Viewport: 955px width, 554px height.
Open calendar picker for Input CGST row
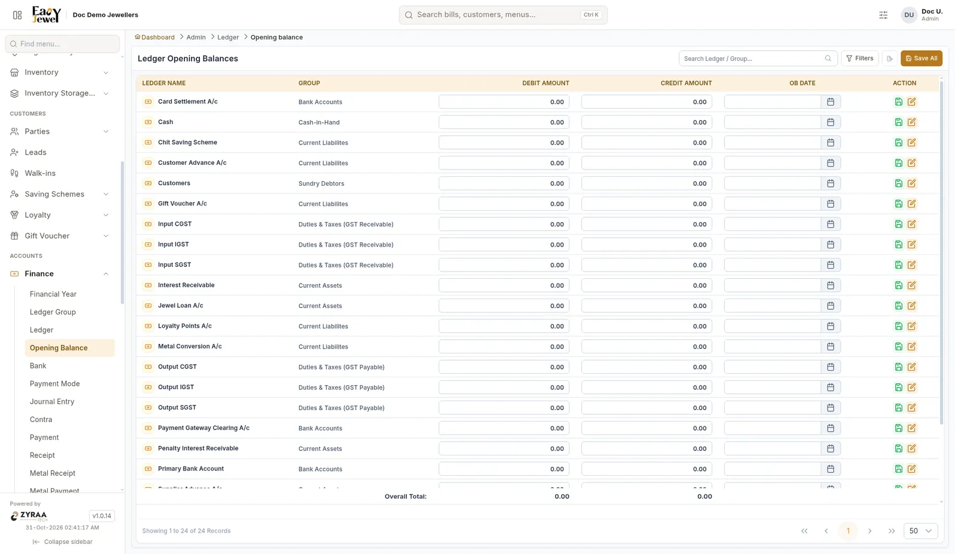point(830,224)
